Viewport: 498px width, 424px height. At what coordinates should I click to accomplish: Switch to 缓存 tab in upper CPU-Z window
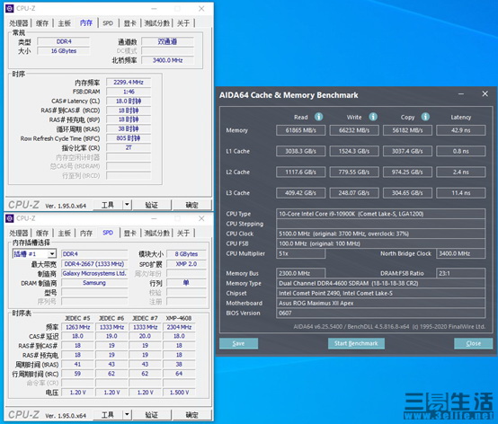coord(42,23)
